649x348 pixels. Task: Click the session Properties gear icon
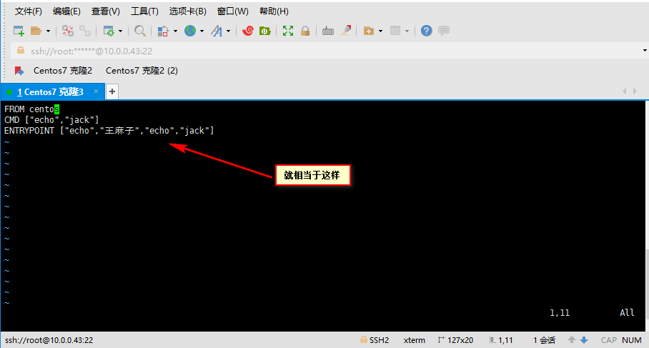tap(109, 31)
